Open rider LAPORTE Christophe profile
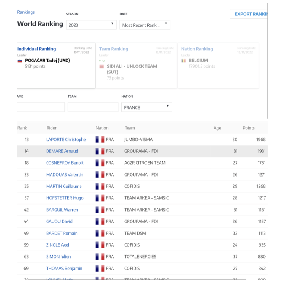The height and width of the screenshot is (298, 285). point(66,139)
